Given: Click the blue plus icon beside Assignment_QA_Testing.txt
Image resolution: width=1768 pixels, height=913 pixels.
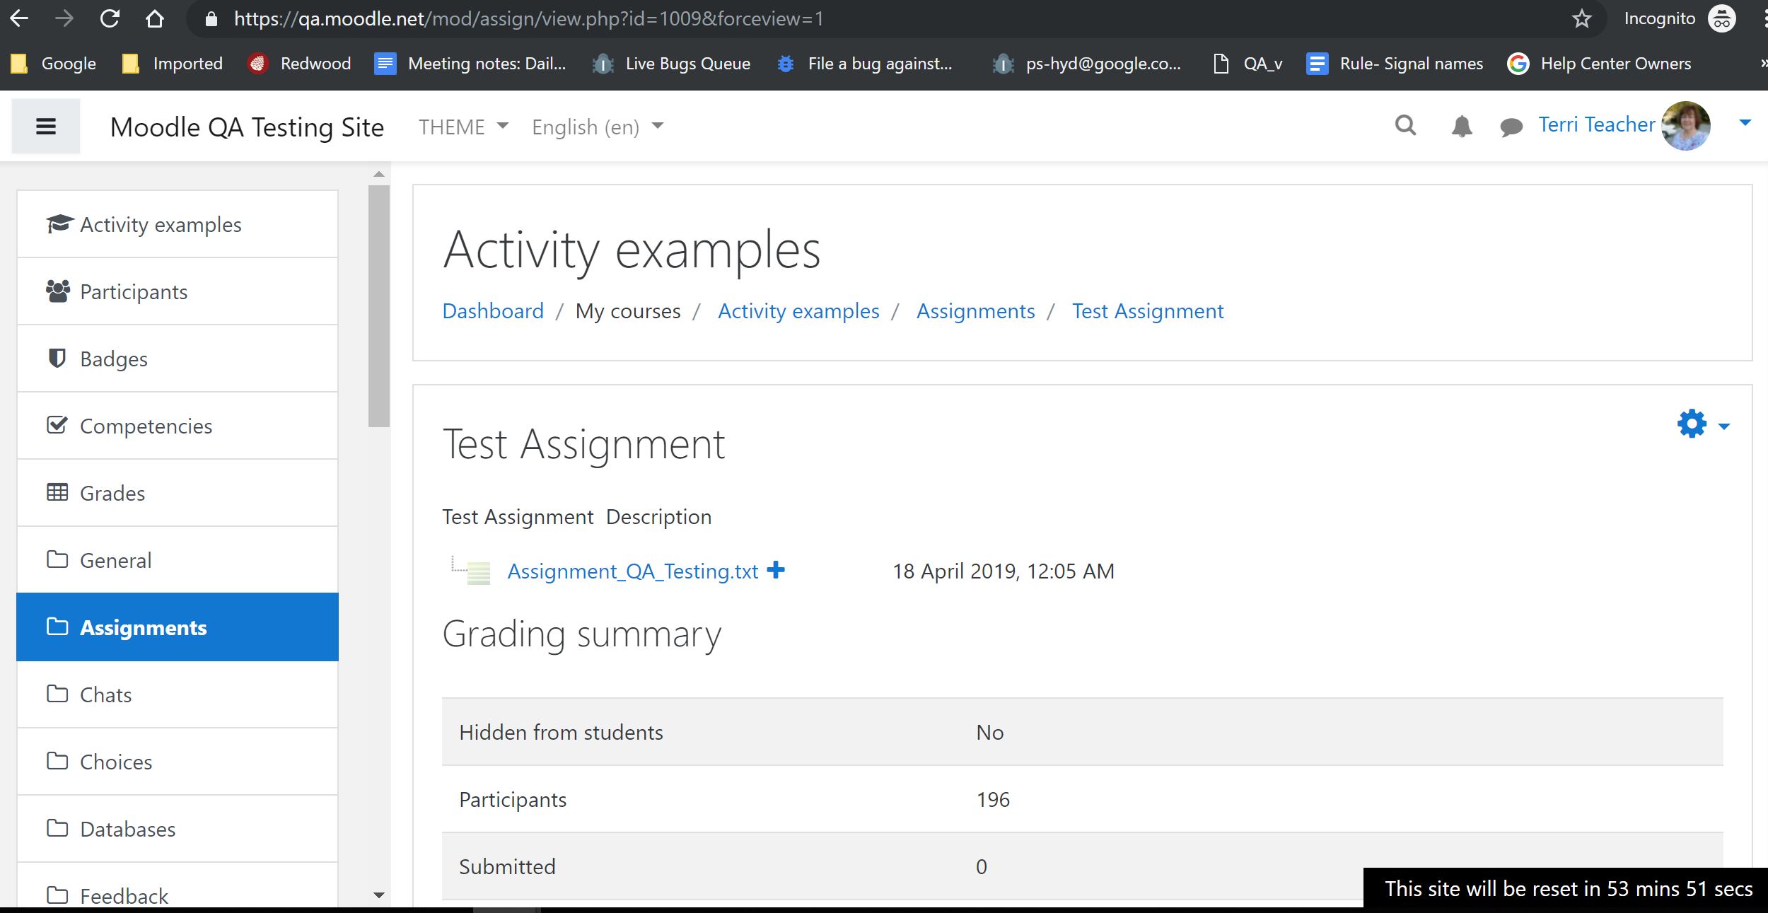Looking at the screenshot, I should 776,569.
